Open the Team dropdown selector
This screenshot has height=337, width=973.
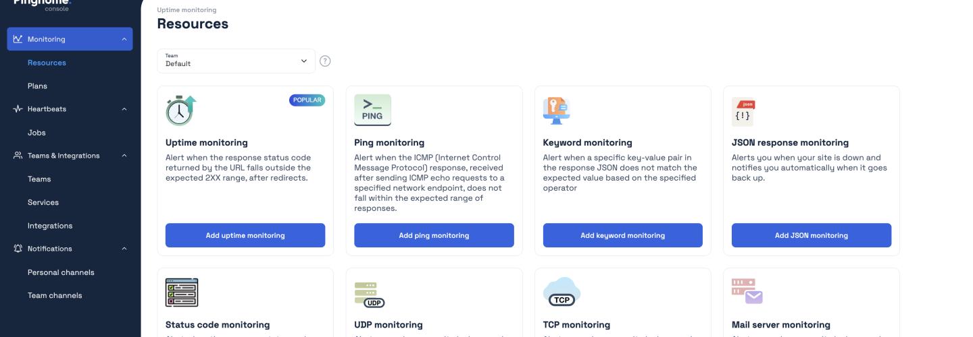click(x=236, y=61)
